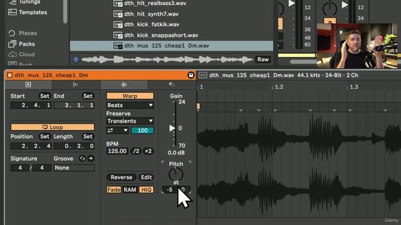Toggle the preview headphone button

76,59
